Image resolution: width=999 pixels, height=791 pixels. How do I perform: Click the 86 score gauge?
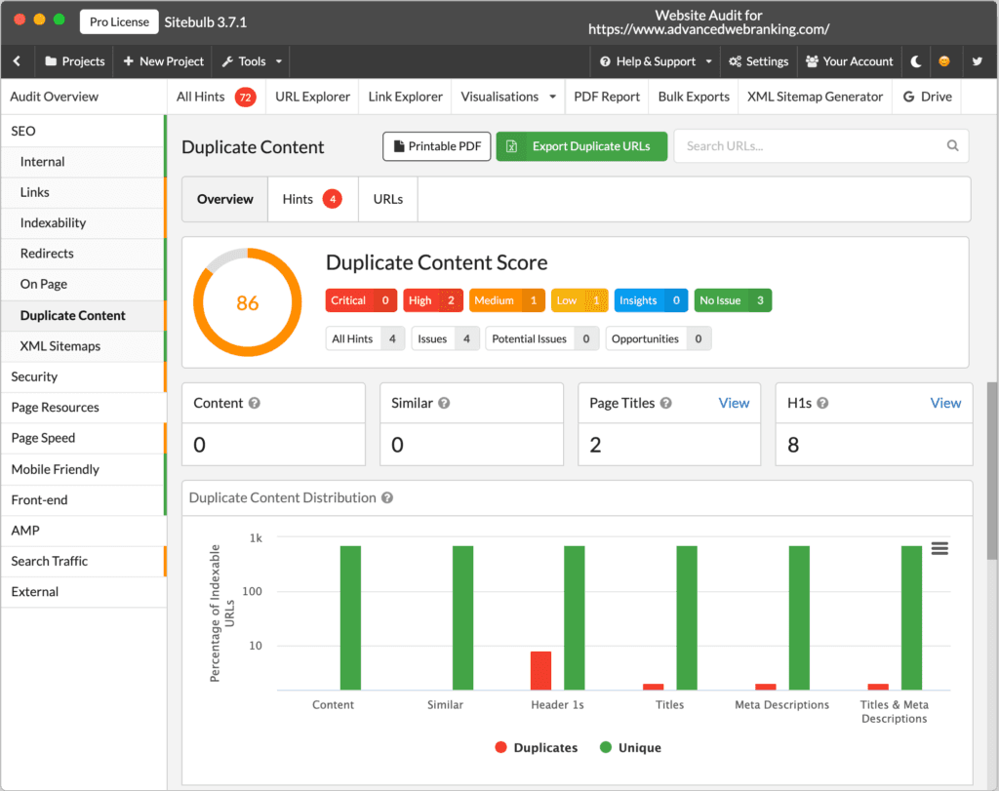tap(247, 302)
